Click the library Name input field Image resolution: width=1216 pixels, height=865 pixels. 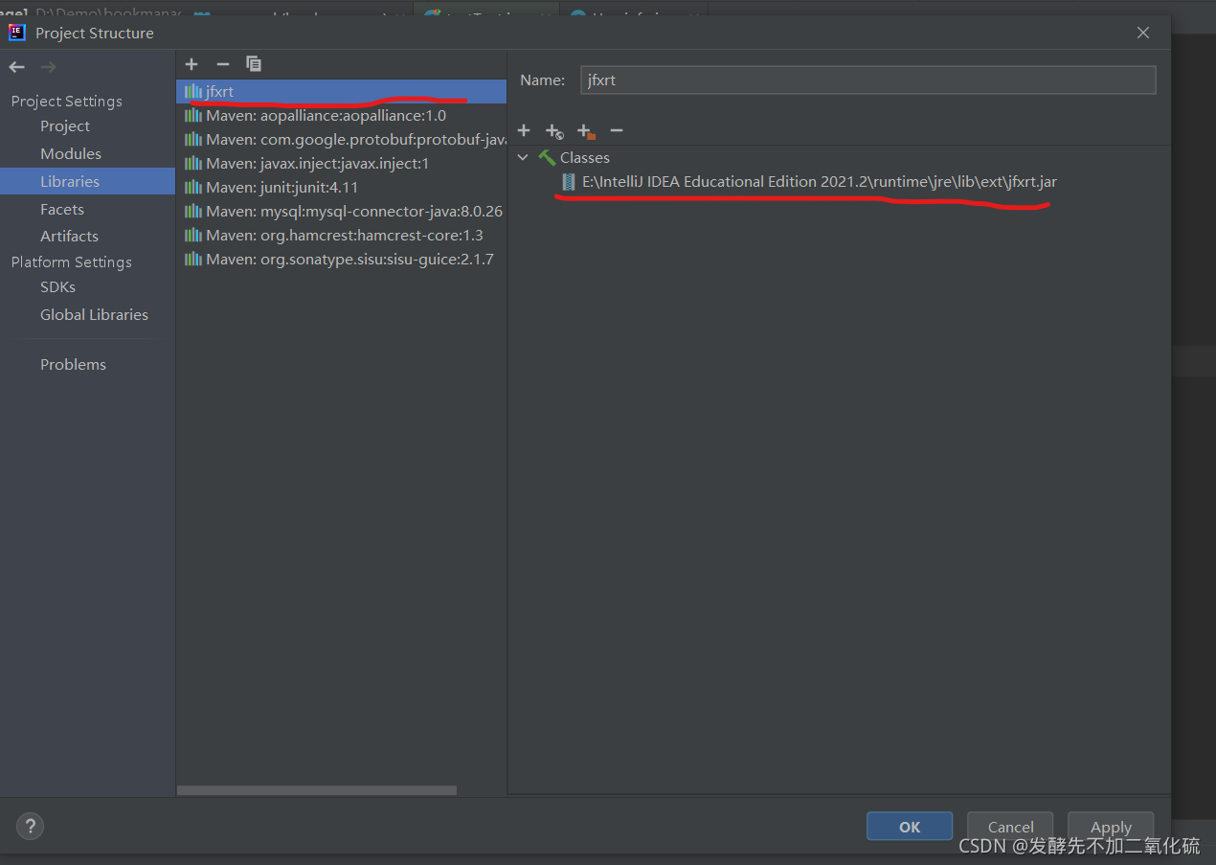[868, 80]
